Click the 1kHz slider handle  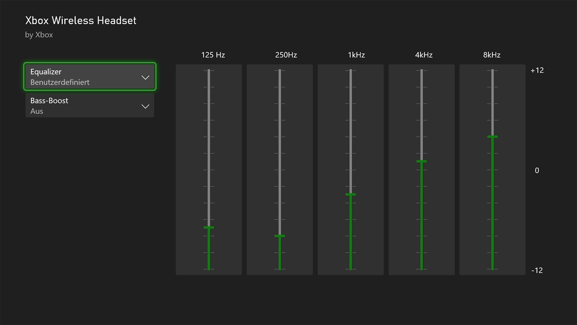[351, 194]
